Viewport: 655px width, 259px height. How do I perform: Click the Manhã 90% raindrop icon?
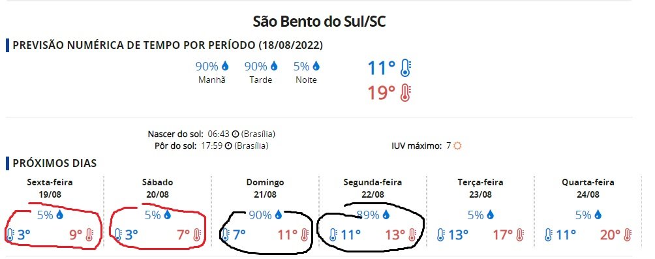225,66
